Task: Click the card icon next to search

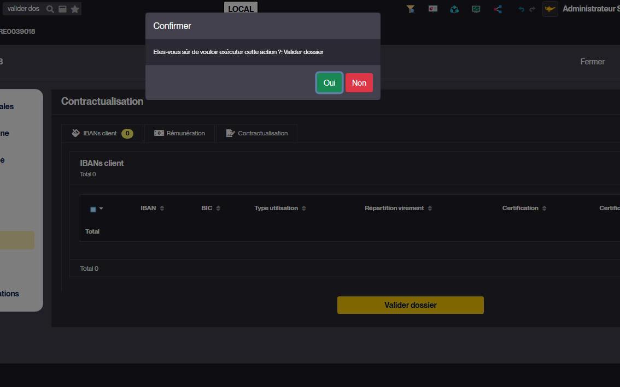Action: point(62,9)
